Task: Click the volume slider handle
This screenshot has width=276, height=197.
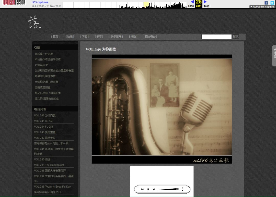Action: (177, 189)
